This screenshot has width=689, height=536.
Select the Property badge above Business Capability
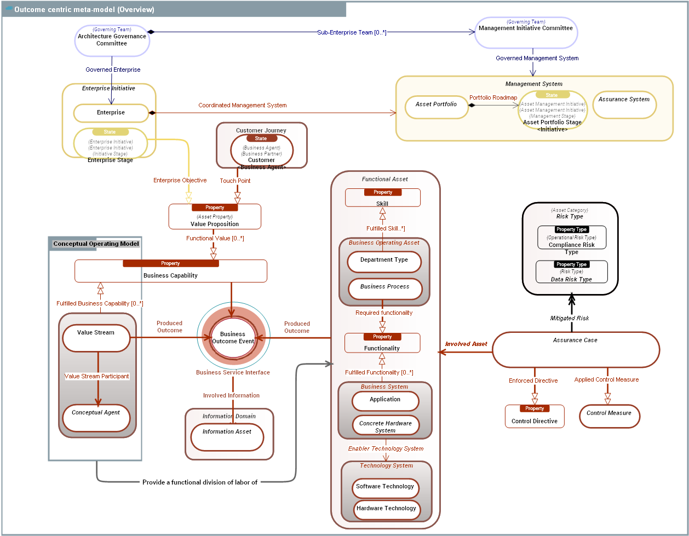[170, 263]
